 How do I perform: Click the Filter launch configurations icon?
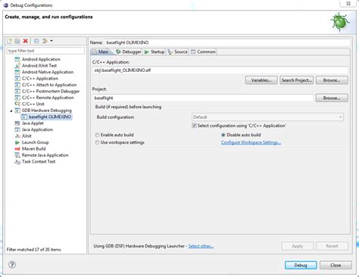[45, 41]
